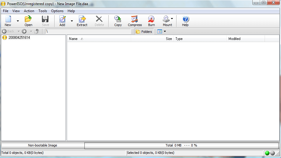Screen dimensions: 281x158
Task: Expand the Mount dropdown arrow
Action: (172, 19)
